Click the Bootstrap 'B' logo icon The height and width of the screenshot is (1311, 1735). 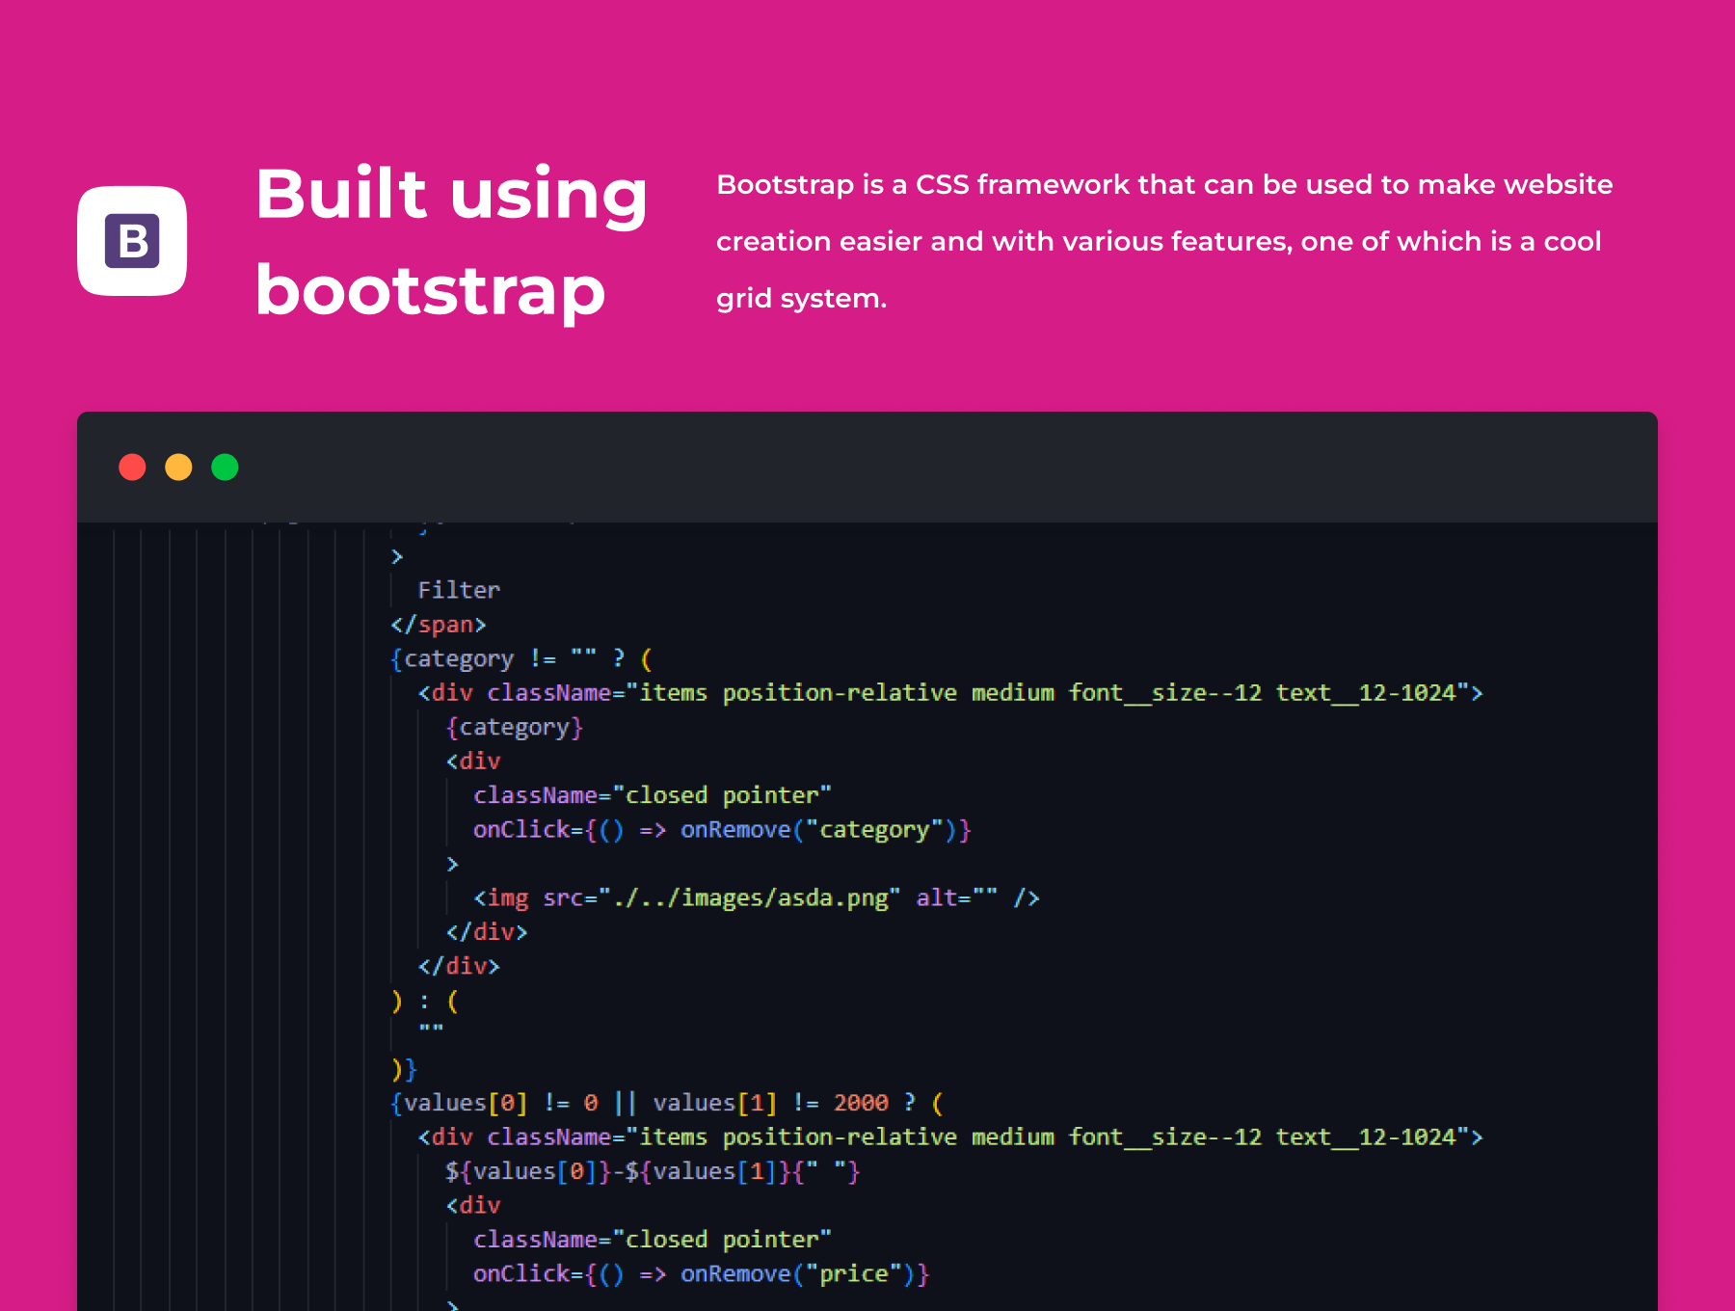coord(132,241)
